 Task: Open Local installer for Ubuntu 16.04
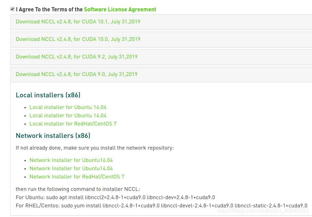68,107
